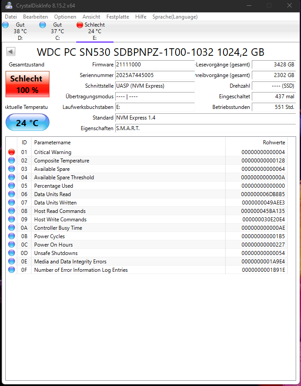Select the C: drive status orb

coord(43,25)
